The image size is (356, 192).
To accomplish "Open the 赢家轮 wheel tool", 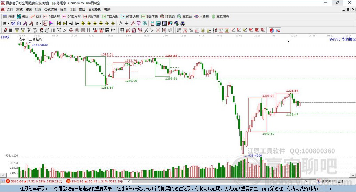I will point(185,17).
